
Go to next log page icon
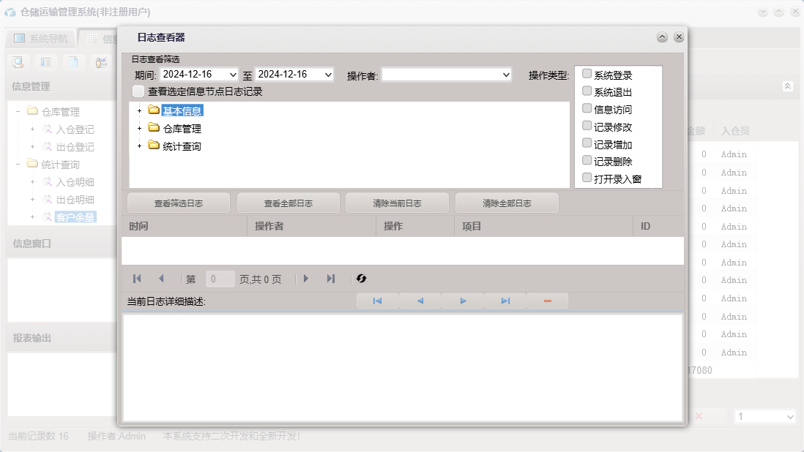[306, 279]
